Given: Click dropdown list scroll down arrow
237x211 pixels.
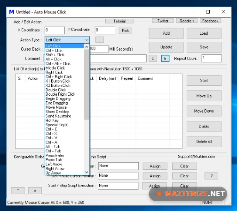Looking at the screenshot, I should point(87,172).
